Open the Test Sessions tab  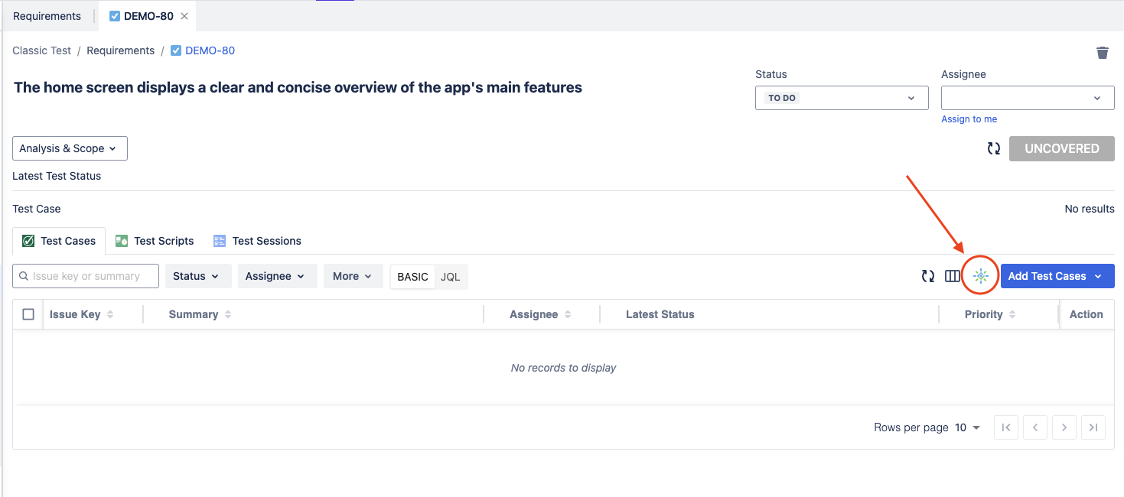pos(257,241)
